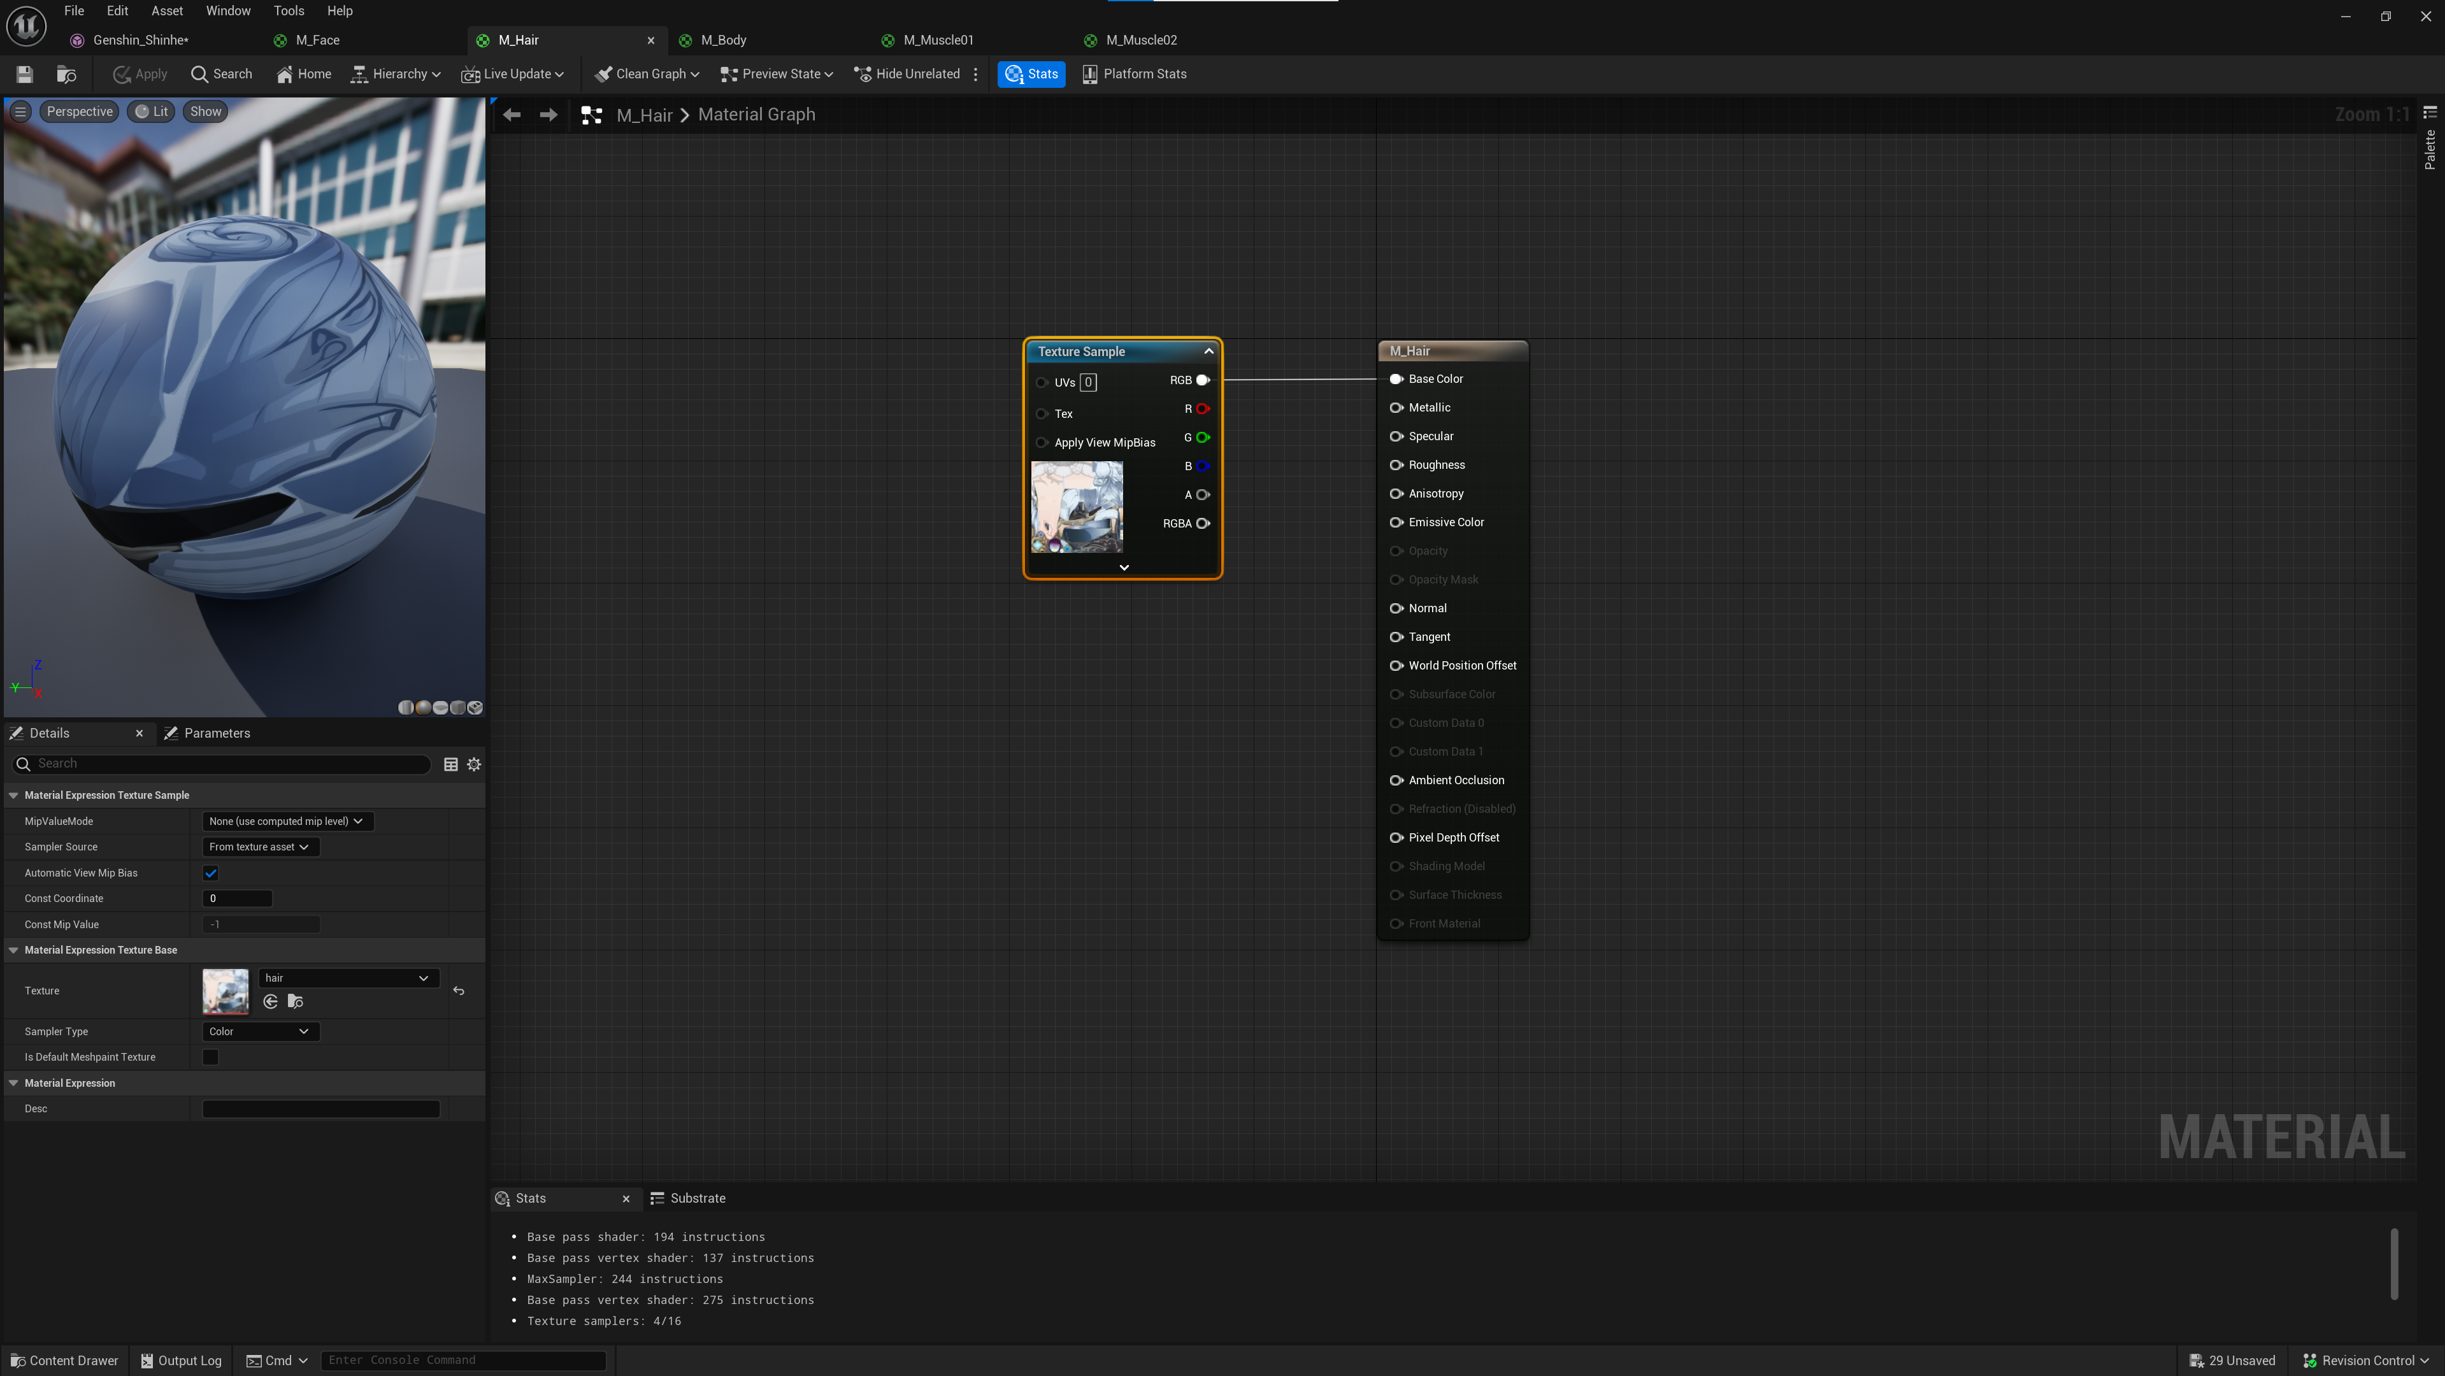Open Sampler Type Color dropdown
Image resolution: width=2445 pixels, height=1376 pixels.
click(x=260, y=1031)
